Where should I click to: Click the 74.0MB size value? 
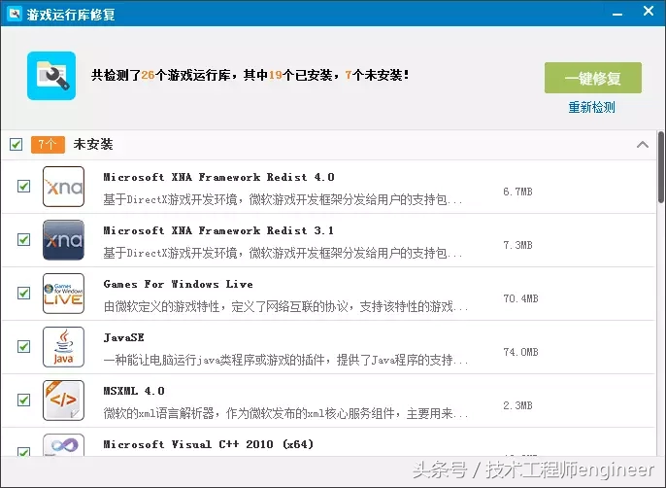pyautogui.click(x=520, y=352)
